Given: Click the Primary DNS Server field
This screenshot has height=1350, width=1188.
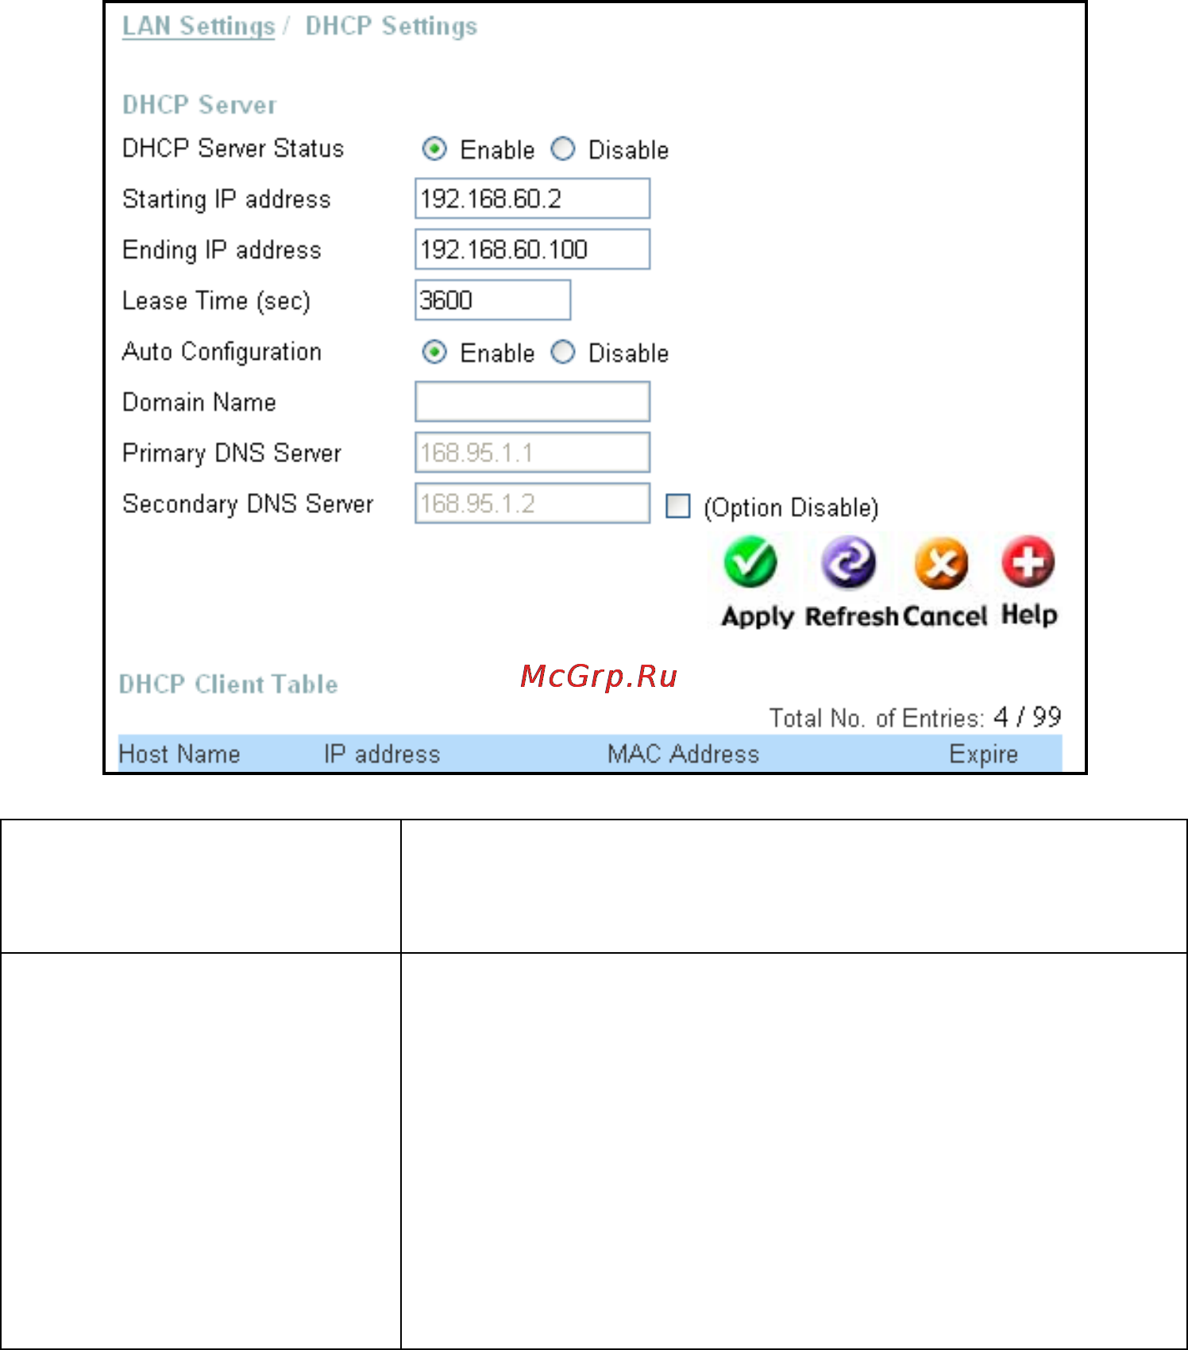Looking at the screenshot, I should point(533,453).
